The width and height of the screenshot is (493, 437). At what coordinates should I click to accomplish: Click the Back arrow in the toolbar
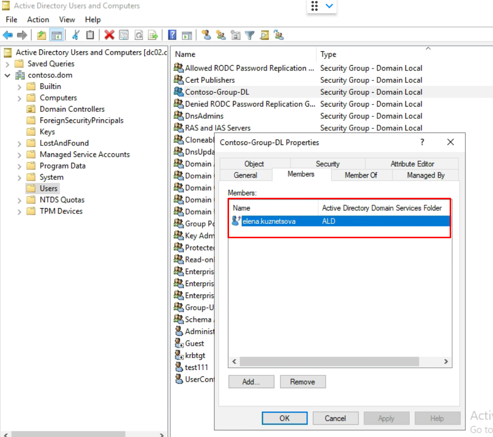click(x=8, y=35)
